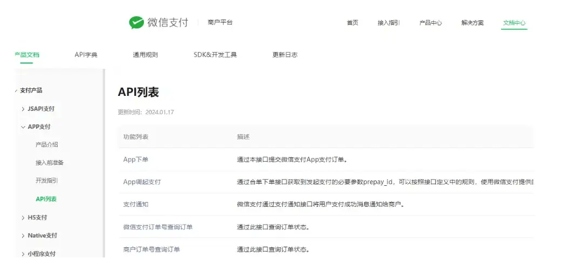Switch to the 通用规则 tab

click(146, 55)
